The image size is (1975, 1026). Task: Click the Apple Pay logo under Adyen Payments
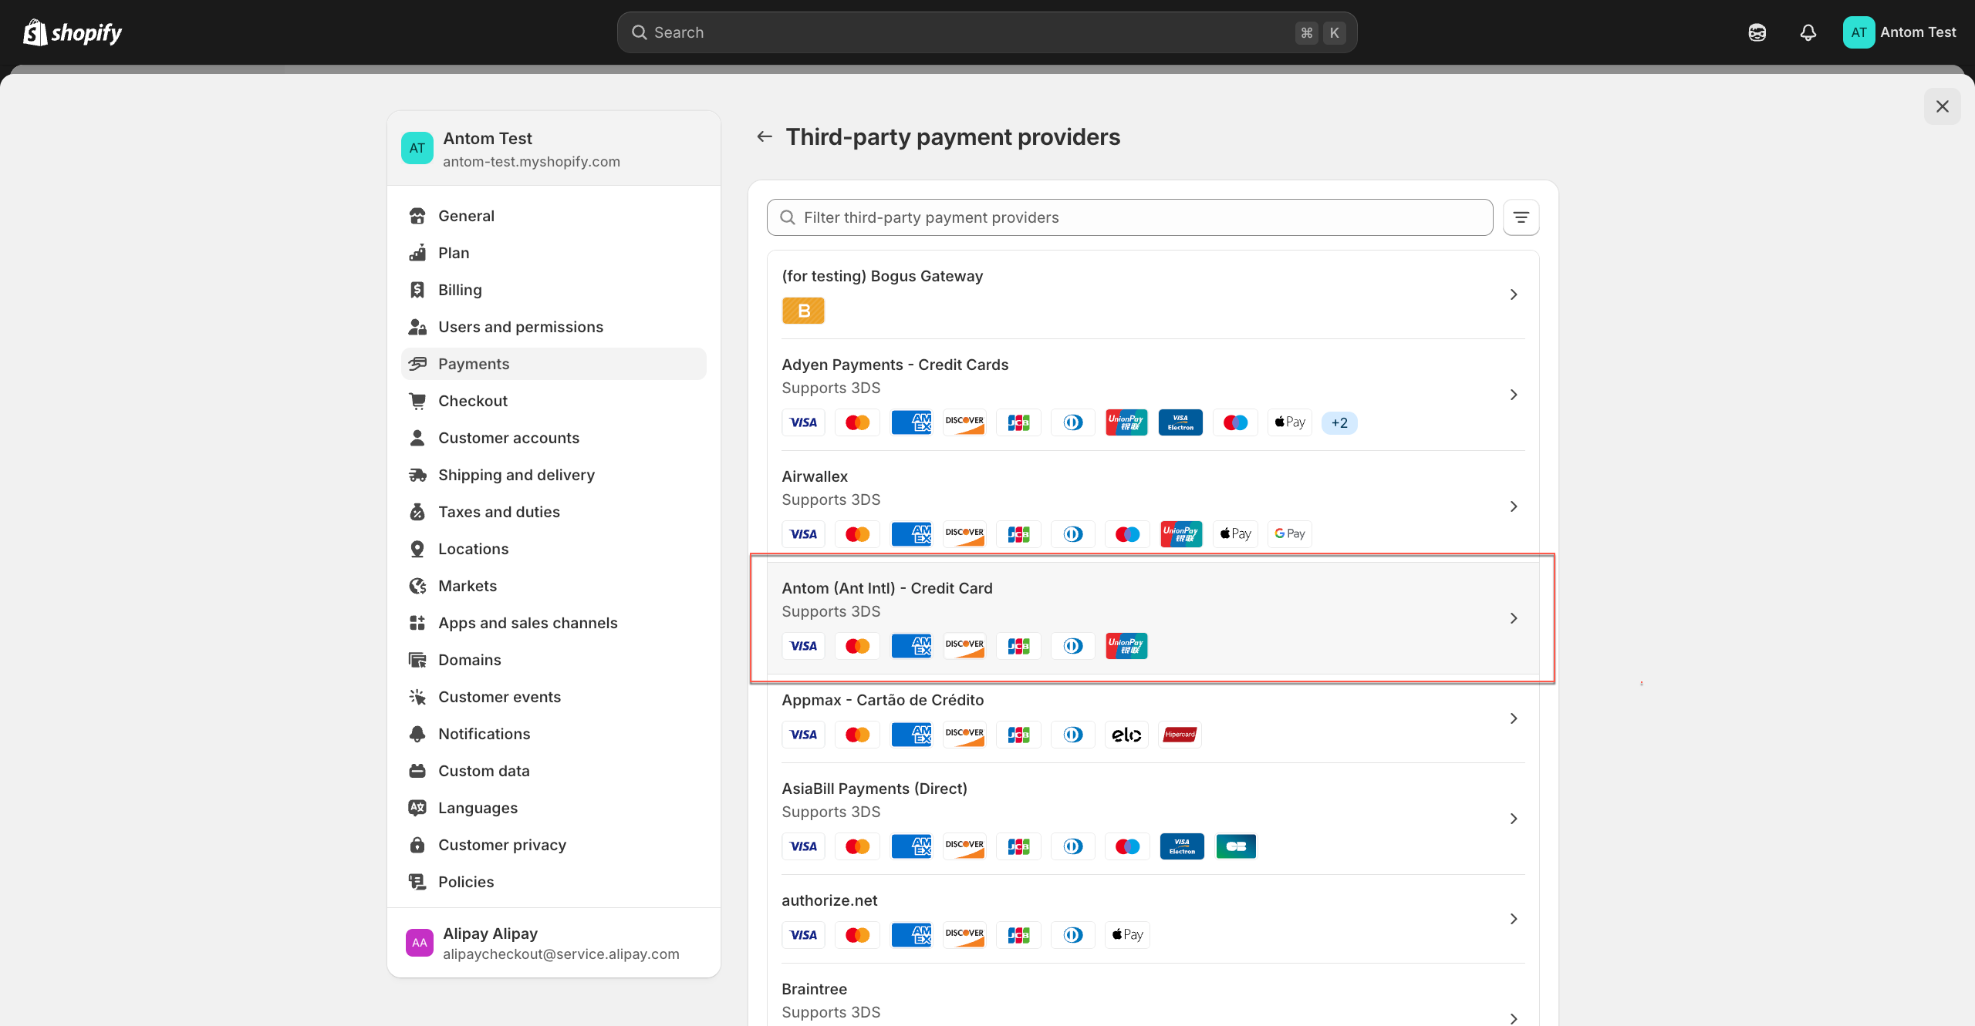1289,422
